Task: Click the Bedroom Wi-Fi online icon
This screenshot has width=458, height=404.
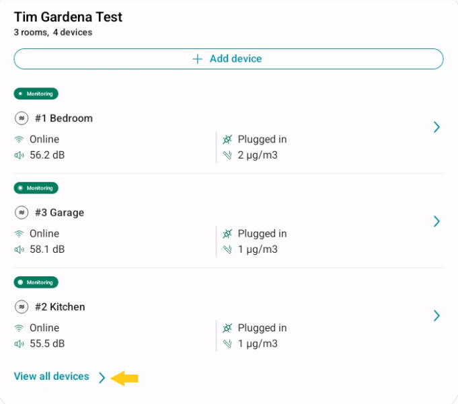Action: pyautogui.click(x=19, y=139)
